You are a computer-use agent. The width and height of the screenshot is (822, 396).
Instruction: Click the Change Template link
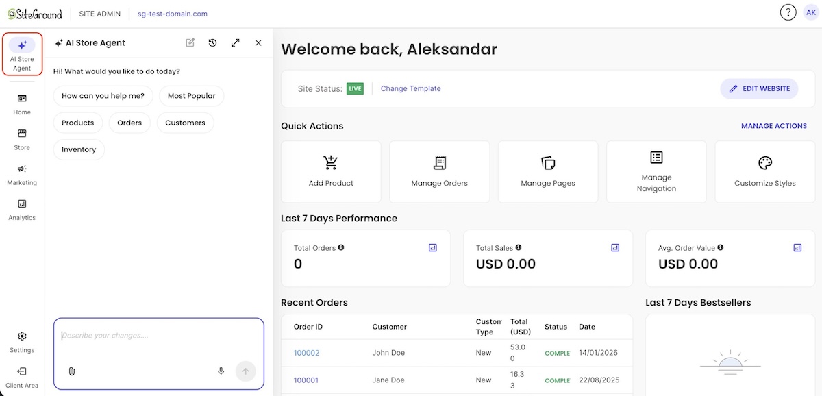[410, 88]
